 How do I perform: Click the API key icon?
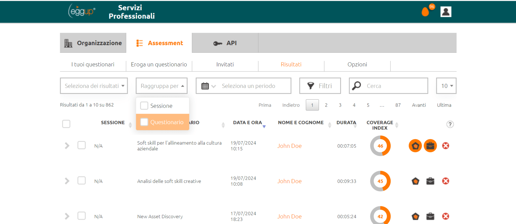point(218,43)
